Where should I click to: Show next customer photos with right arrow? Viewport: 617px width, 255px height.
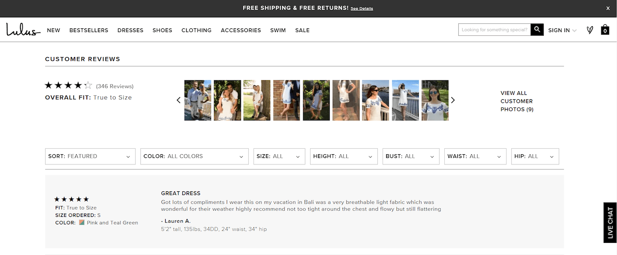pyautogui.click(x=453, y=100)
